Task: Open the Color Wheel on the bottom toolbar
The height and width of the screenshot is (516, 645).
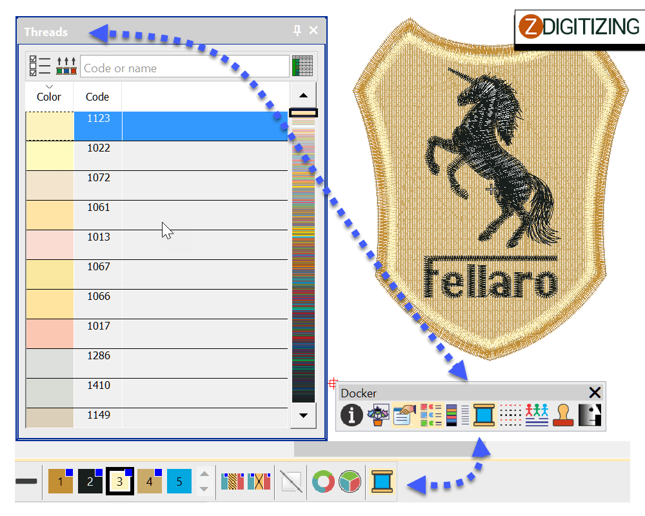Action: [x=322, y=481]
